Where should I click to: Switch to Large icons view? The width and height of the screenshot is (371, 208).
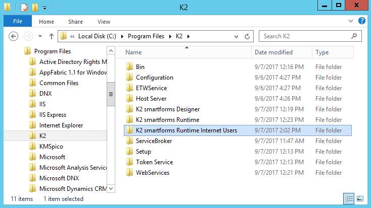click(x=360, y=198)
